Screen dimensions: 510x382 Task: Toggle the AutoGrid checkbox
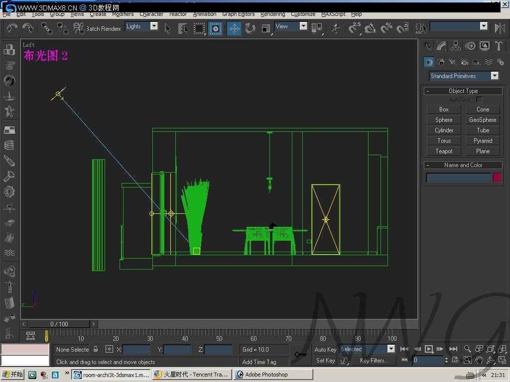479,100
